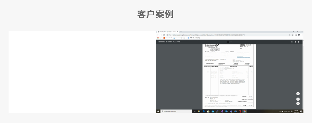This screenshot has width=312, height=123.
Task: Open Microsoft Edge from the taskbar
Action: point(204,111)
